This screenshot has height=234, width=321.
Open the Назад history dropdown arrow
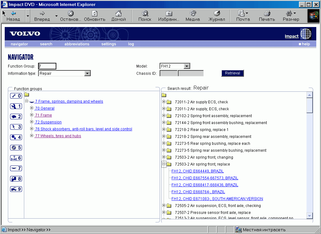tap(28, 16)
